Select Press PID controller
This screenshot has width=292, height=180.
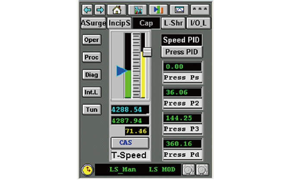[182, 52]
